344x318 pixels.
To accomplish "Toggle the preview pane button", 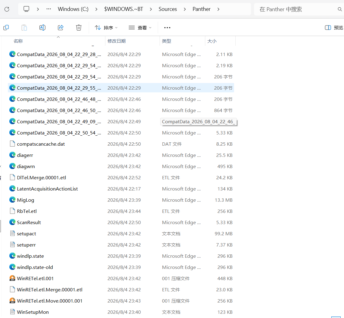I will (x=334, y=28).
